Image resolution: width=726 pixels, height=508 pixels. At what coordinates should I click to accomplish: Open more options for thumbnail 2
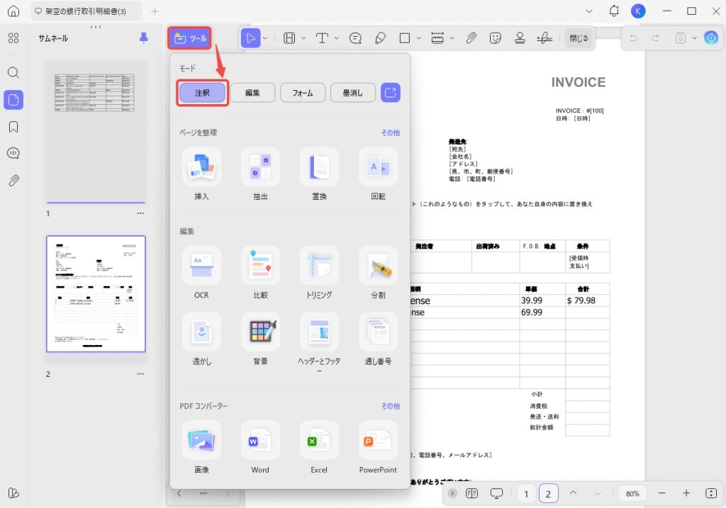click(140, 373)
